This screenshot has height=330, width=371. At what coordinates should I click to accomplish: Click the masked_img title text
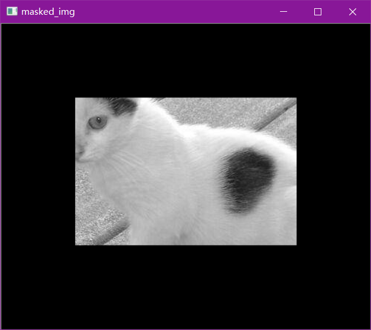(x=48, y=12)
